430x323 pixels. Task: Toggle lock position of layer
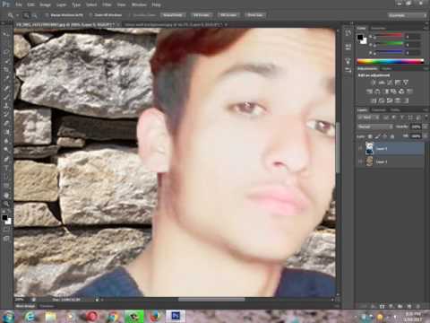(384, 136)
